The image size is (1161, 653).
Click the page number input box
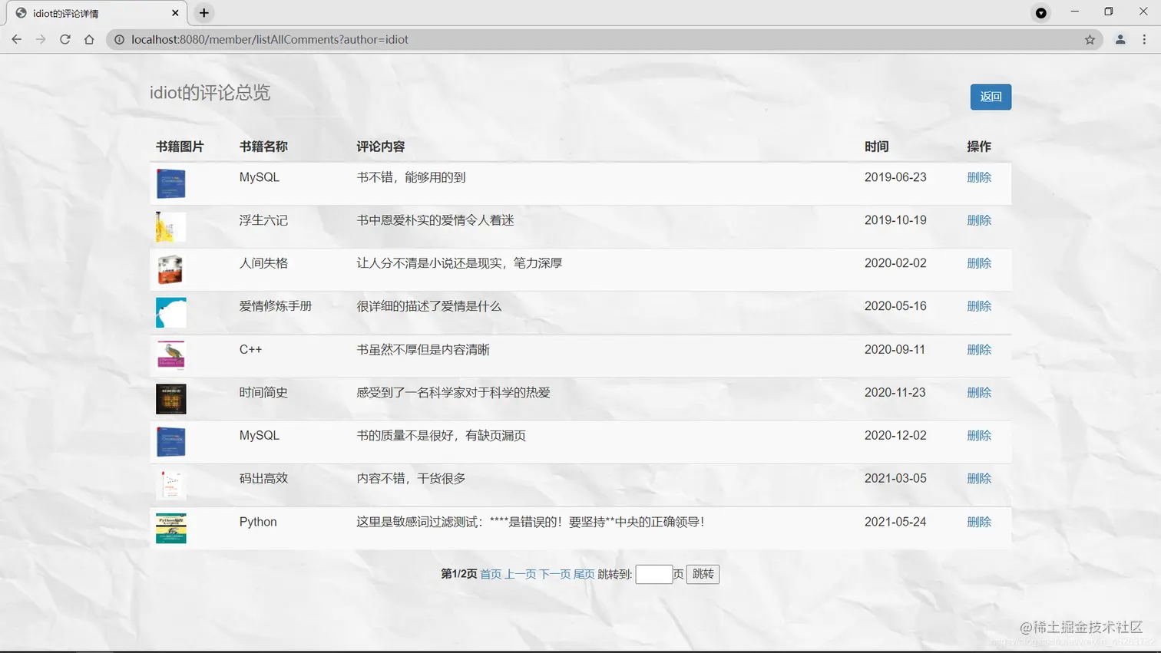point(654,574)
